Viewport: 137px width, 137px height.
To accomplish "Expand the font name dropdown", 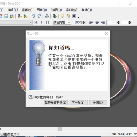I will click(30, 22).
